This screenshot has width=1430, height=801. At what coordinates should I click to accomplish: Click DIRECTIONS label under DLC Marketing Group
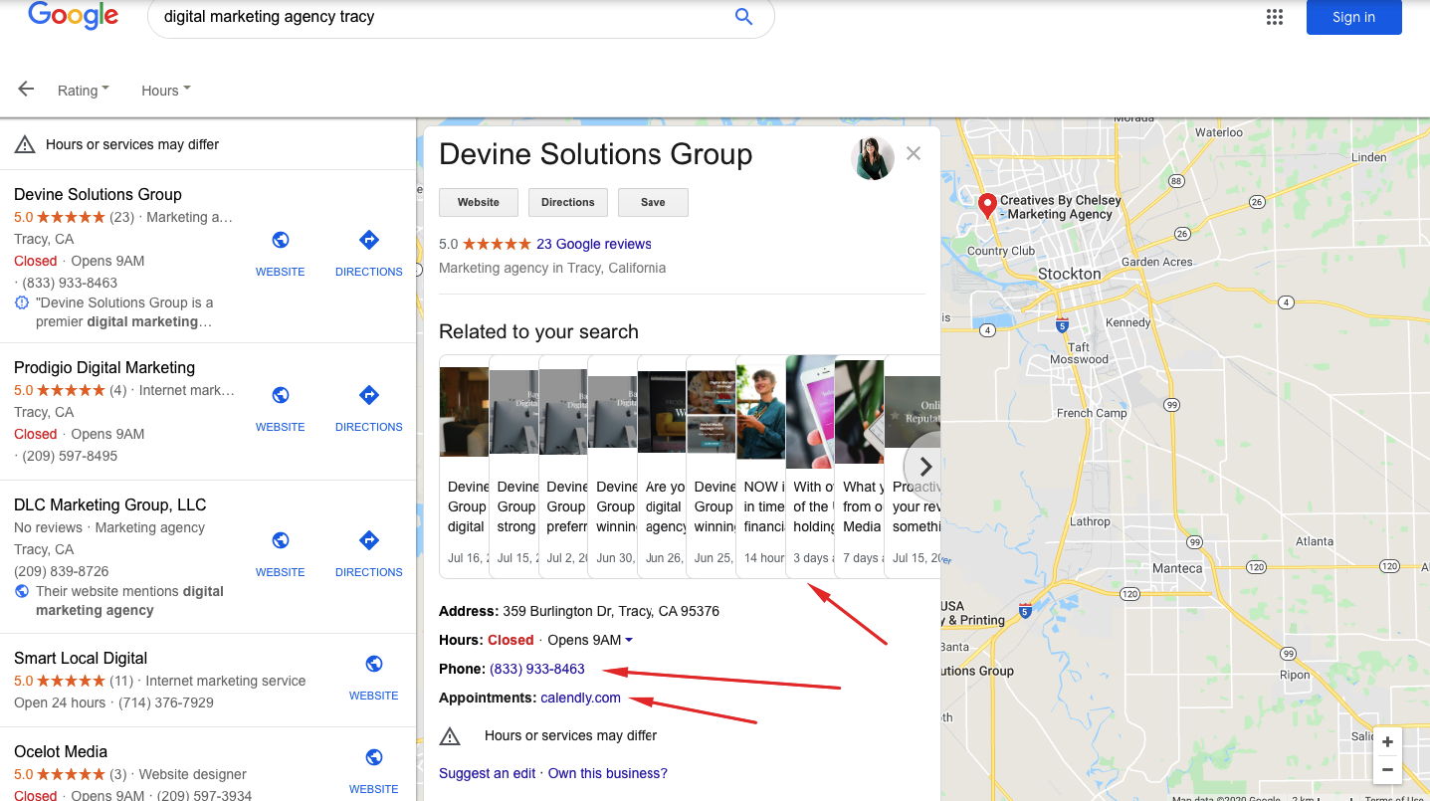coord(369,572)
